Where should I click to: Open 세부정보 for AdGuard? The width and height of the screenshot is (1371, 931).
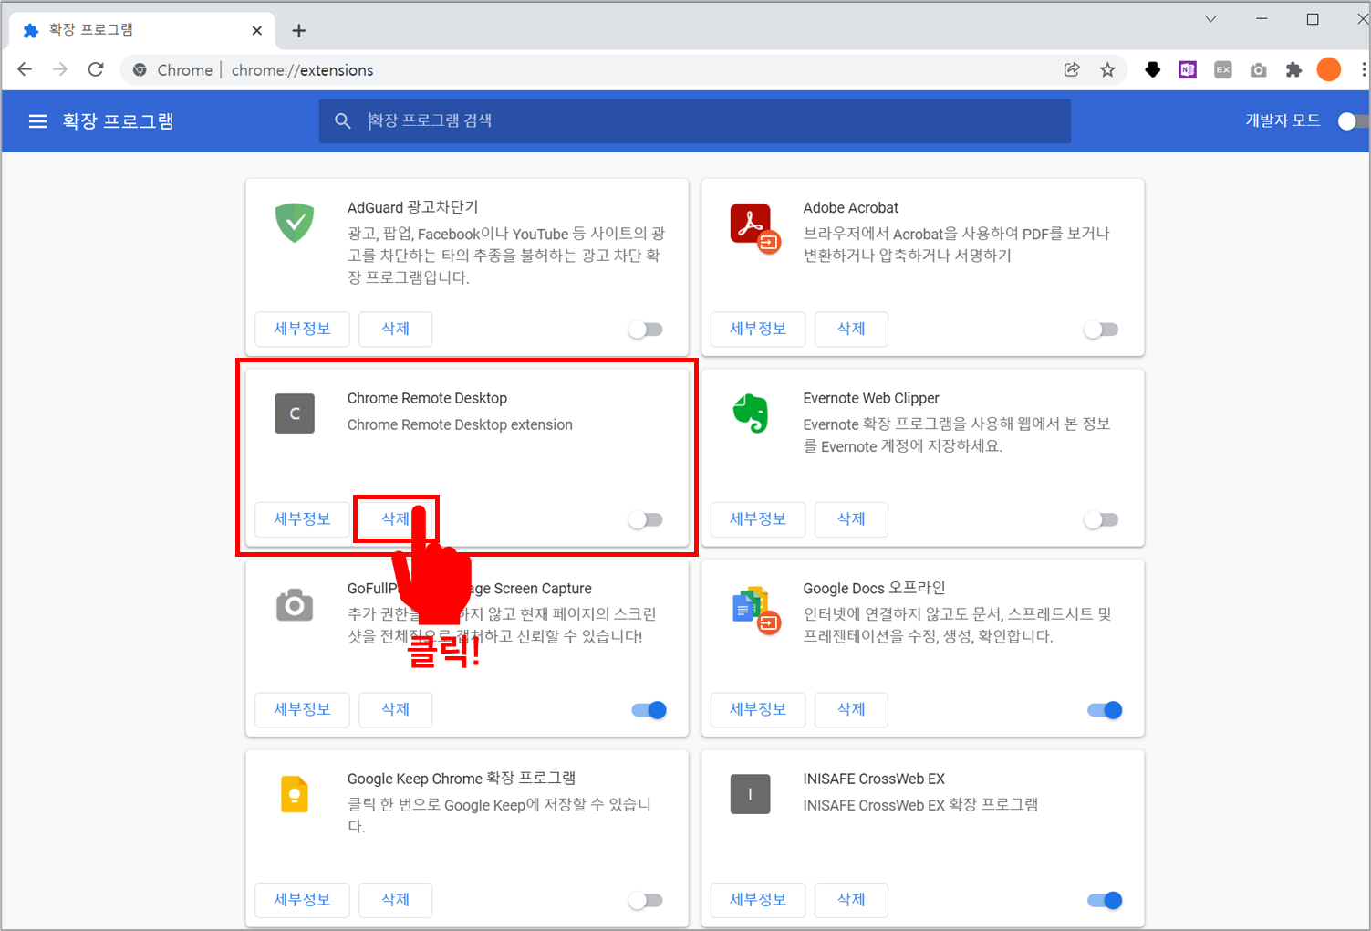[x=302, y=329]
